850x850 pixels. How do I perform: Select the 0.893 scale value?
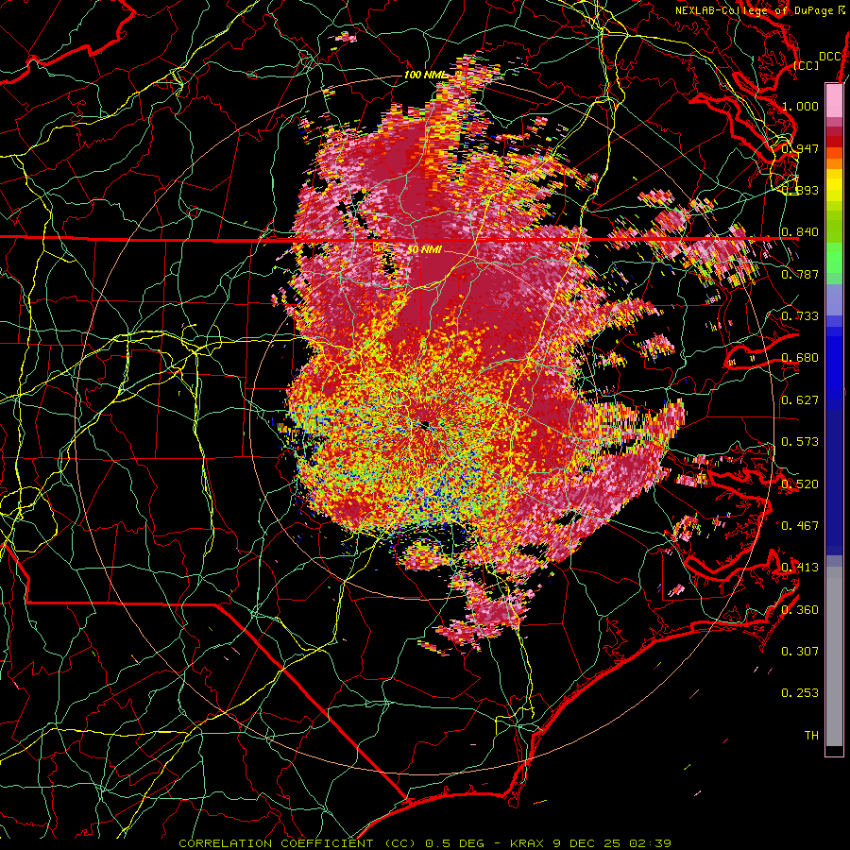[800, 190]
